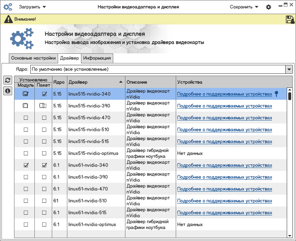The height and width of the screenshot is (241, 296).
Task: Click the refresh driver list icon
Action: click(7, 80)
